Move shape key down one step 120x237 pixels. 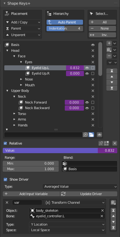[112, 82]
